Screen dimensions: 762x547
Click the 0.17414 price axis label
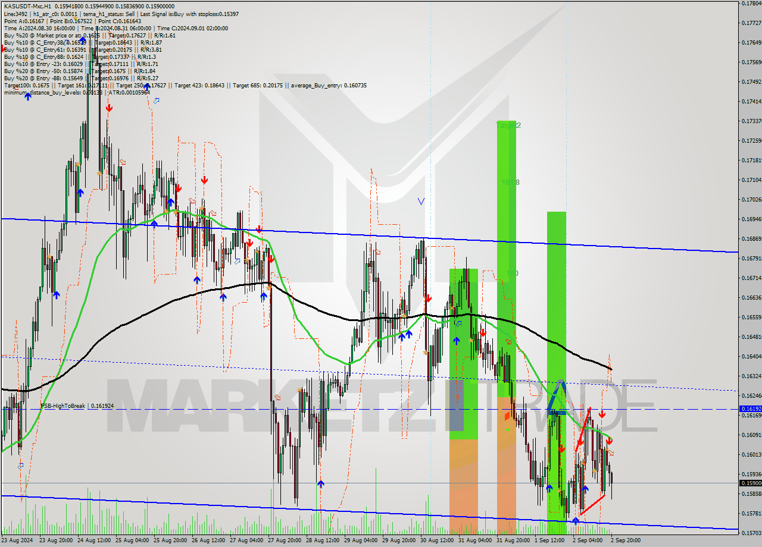point(751,102)
